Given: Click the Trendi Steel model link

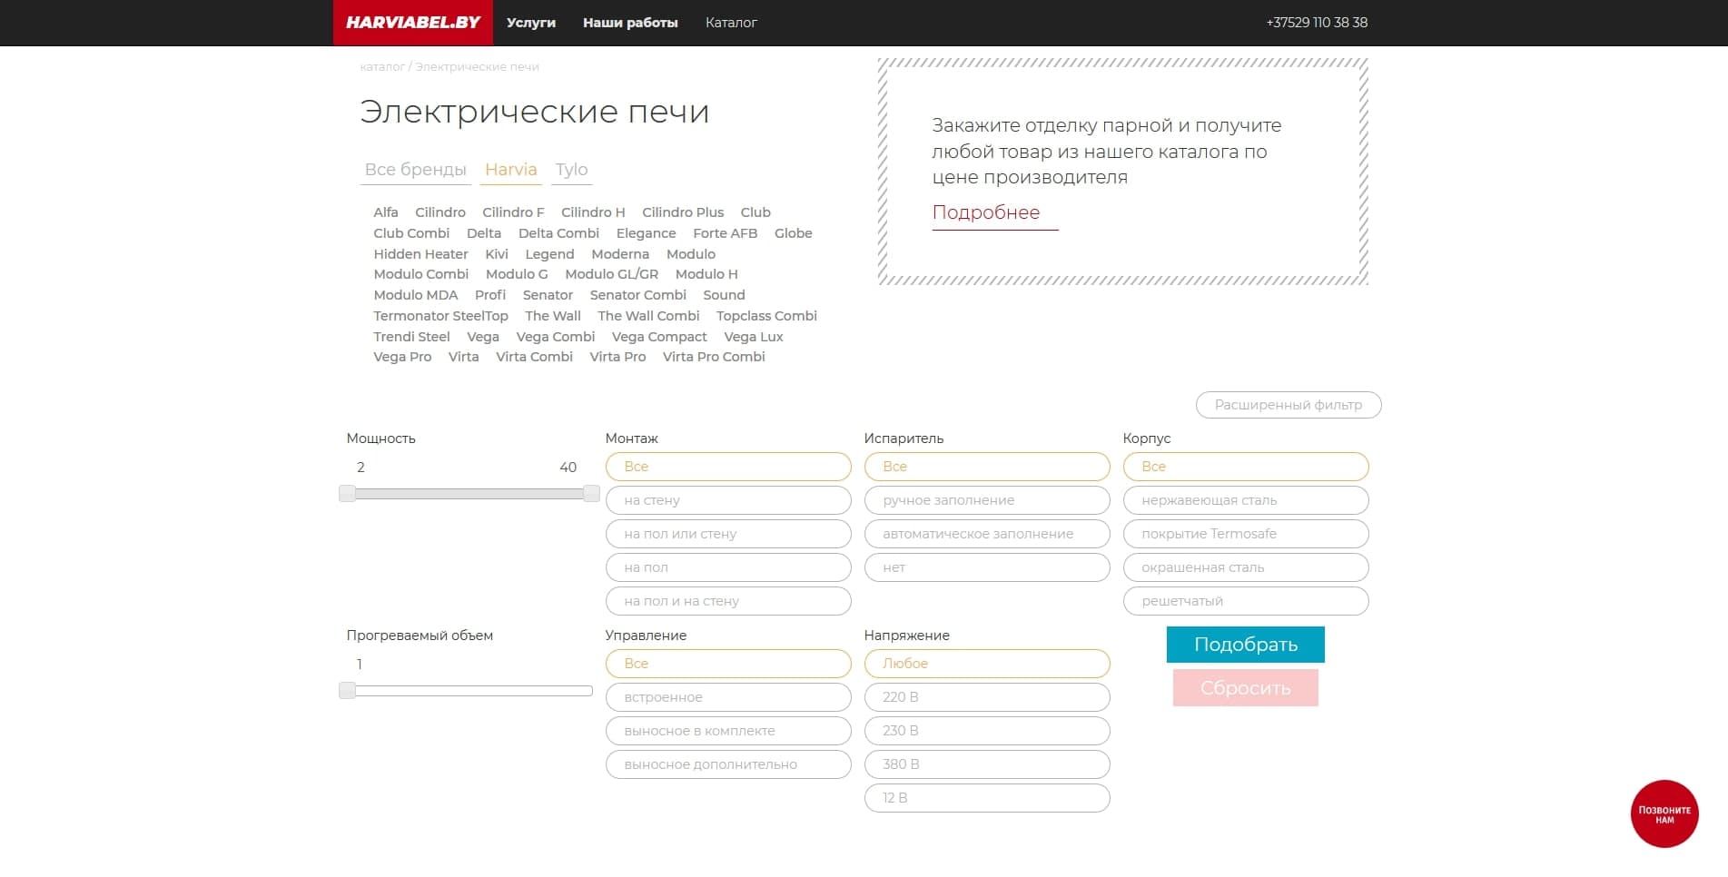Looking at the screenshot, I should [x=411, y=337].
